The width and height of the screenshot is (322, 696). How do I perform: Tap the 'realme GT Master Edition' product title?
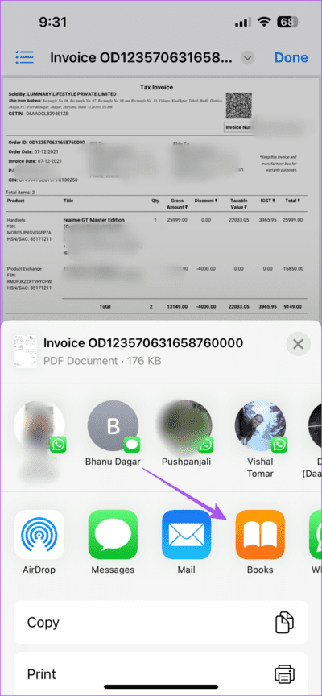tap(94, 220)
